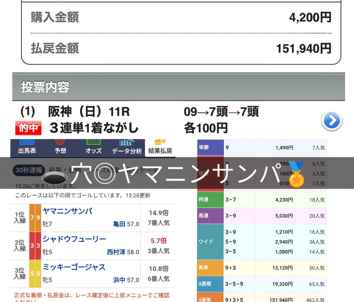354x302 pixels.
Task: Click the 1位入線 rank cell
Action: pos(20,218)
